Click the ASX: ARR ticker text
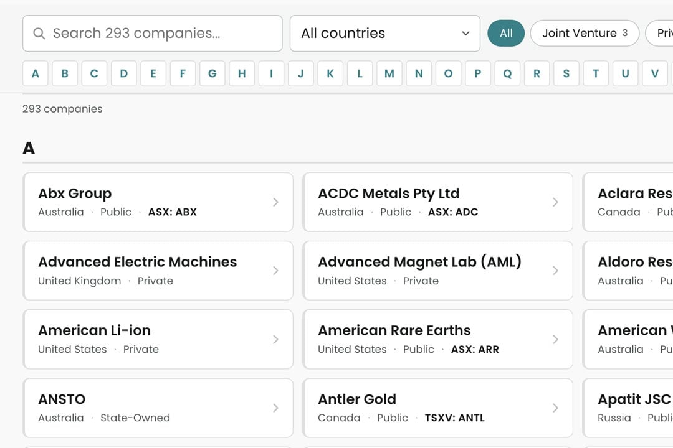Screen dimensions: 673x448 [x=475, y=350]
